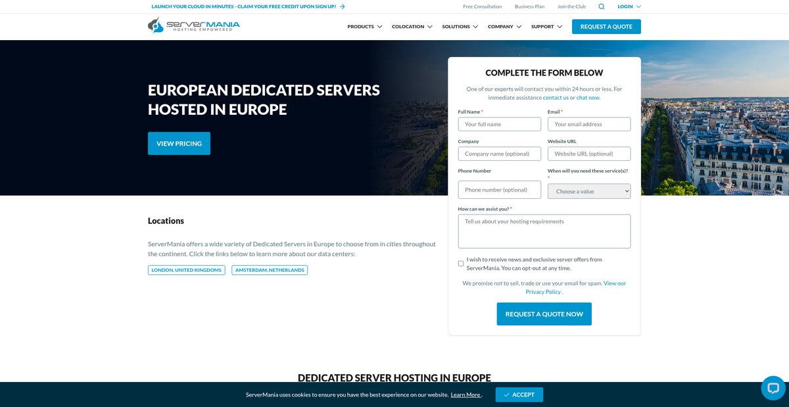Open the Colocation menu label
This screenshot has height=407, width=789.
[408, 27]
